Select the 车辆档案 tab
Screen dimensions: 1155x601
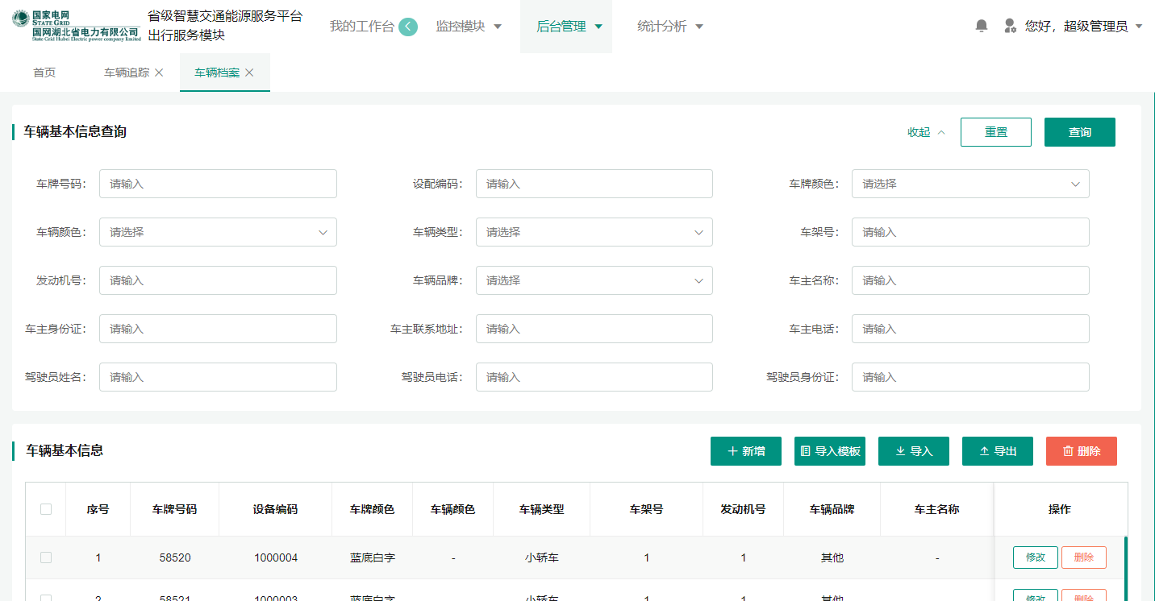217,73
